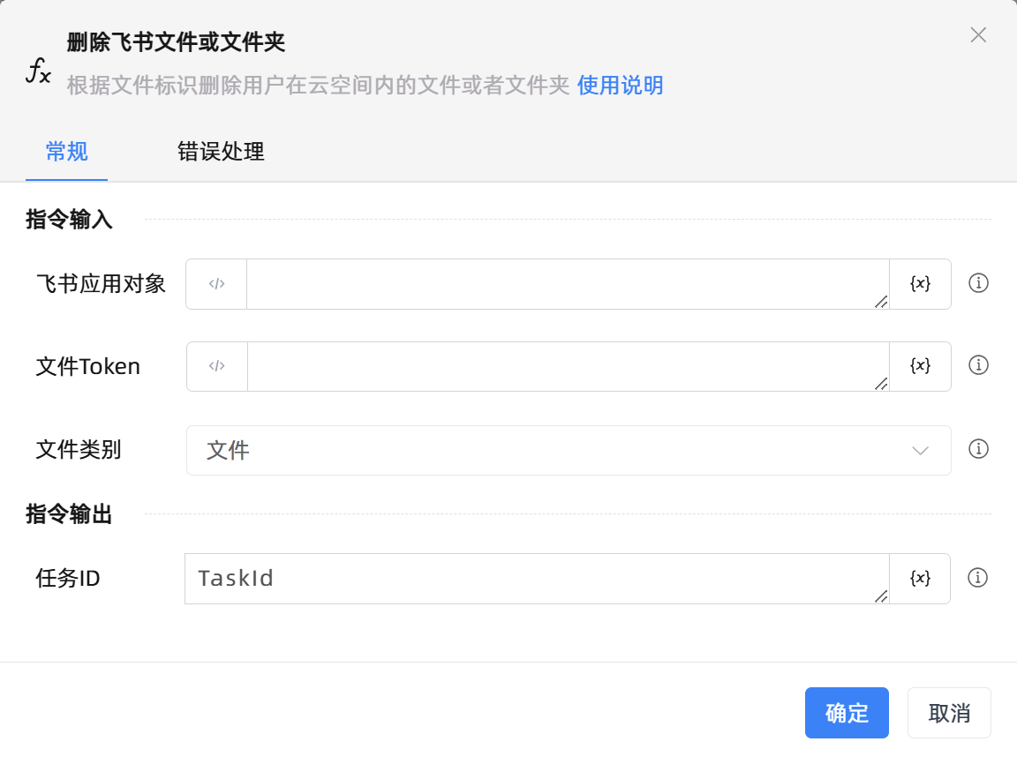Viewport: 1017px width, 764px height.
Task: Open the 文件类别 dropdown
Action: [x=569, y=450]
